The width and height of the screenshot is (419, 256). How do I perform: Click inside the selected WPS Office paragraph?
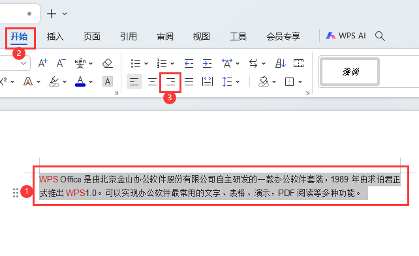coord(220,186)
